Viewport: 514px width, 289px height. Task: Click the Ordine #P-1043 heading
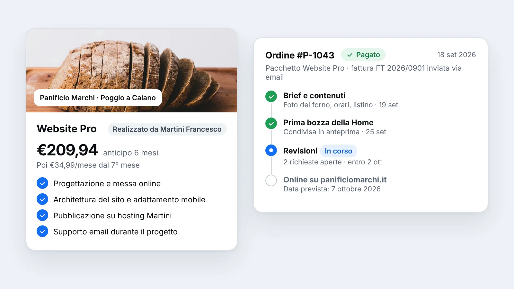[x=300, y=55]
